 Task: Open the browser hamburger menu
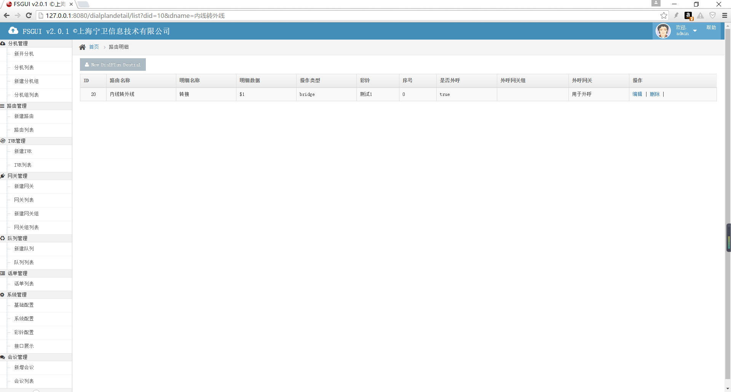725,16
